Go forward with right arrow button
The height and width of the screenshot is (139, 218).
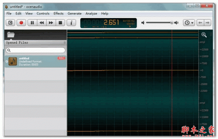tap(207, 23)
